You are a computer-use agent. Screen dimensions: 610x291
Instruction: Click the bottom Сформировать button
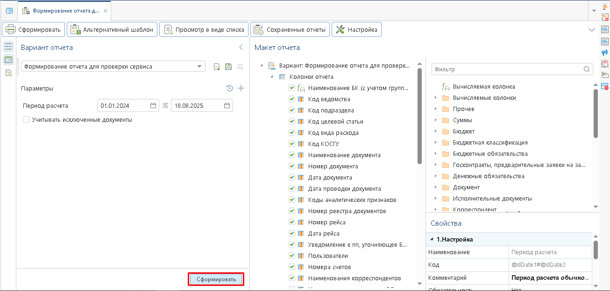216,279
